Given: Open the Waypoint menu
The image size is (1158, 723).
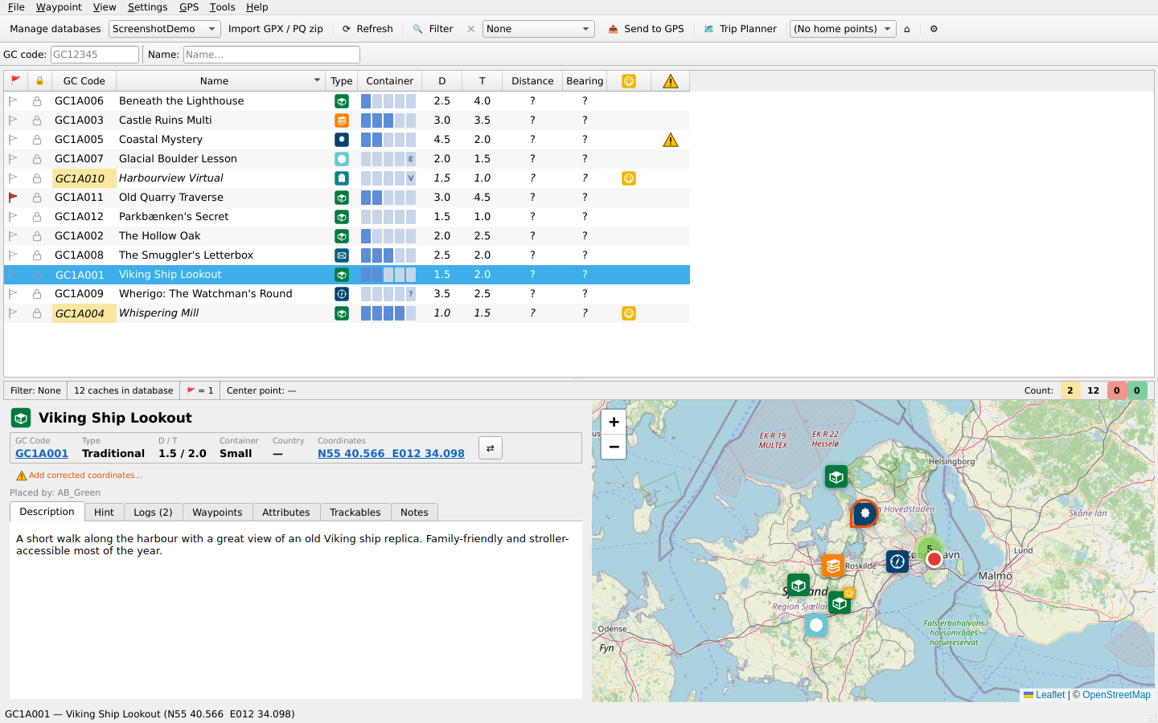Looking at the screenshot, I should (59, 7).
